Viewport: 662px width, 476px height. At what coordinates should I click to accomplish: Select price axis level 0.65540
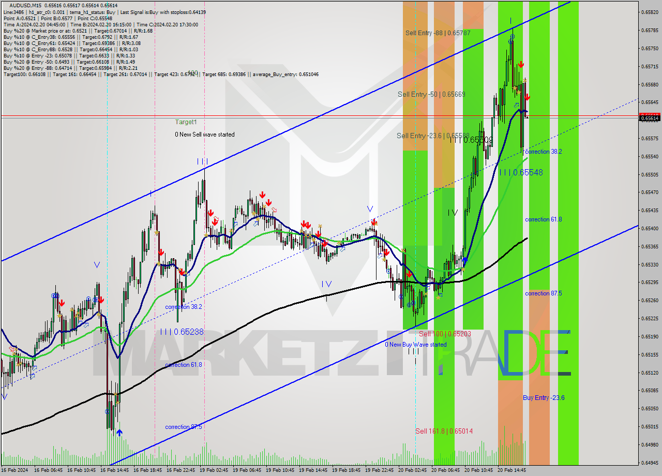(x=650, y=156)
